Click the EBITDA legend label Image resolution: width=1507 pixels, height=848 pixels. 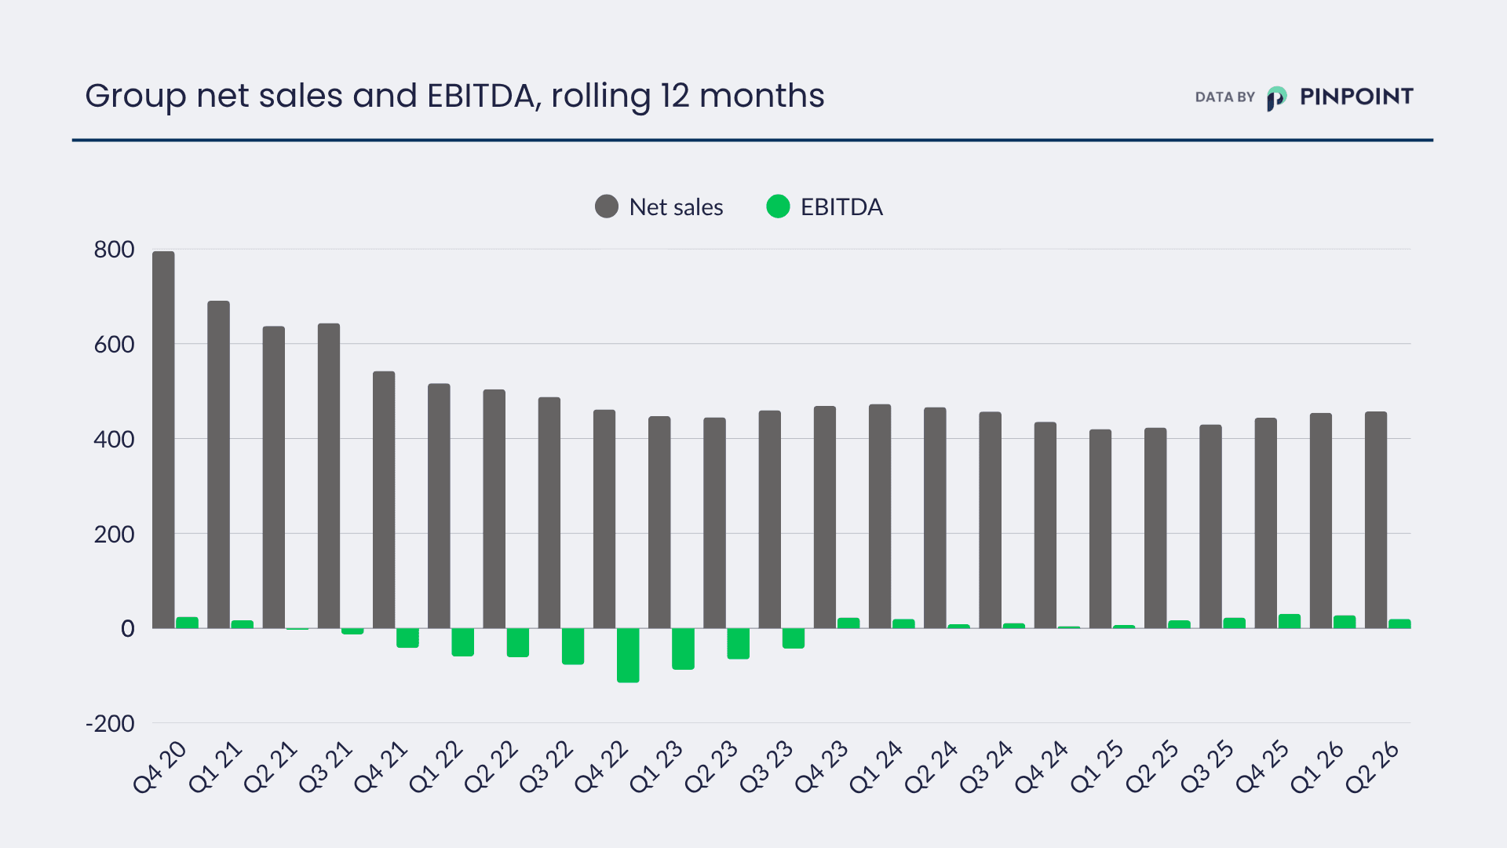point(841,207)
